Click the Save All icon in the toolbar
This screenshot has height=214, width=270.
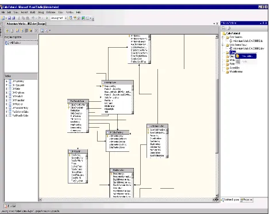click(13, 18)
